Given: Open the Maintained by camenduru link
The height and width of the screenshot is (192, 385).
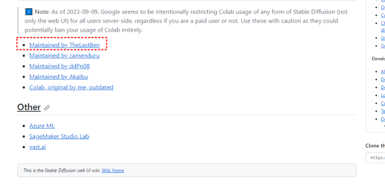Looking at the screenshot, I should [64, 56].
